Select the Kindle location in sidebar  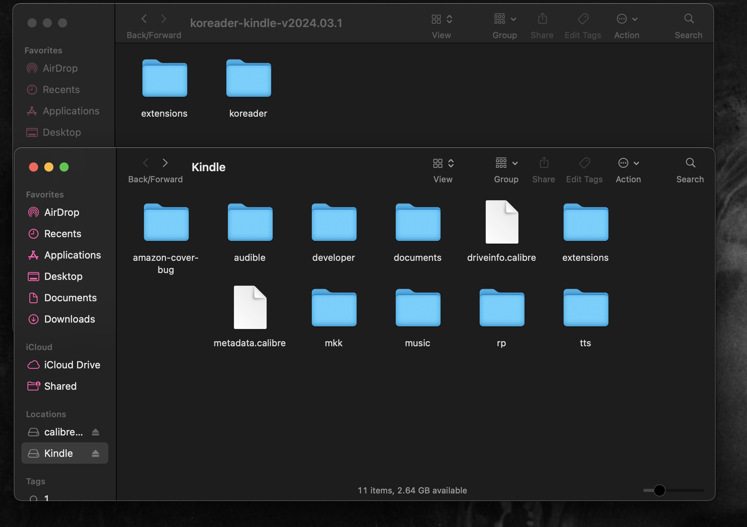pos(58,453)
